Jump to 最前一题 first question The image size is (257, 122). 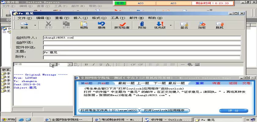[x=126, y=83]
